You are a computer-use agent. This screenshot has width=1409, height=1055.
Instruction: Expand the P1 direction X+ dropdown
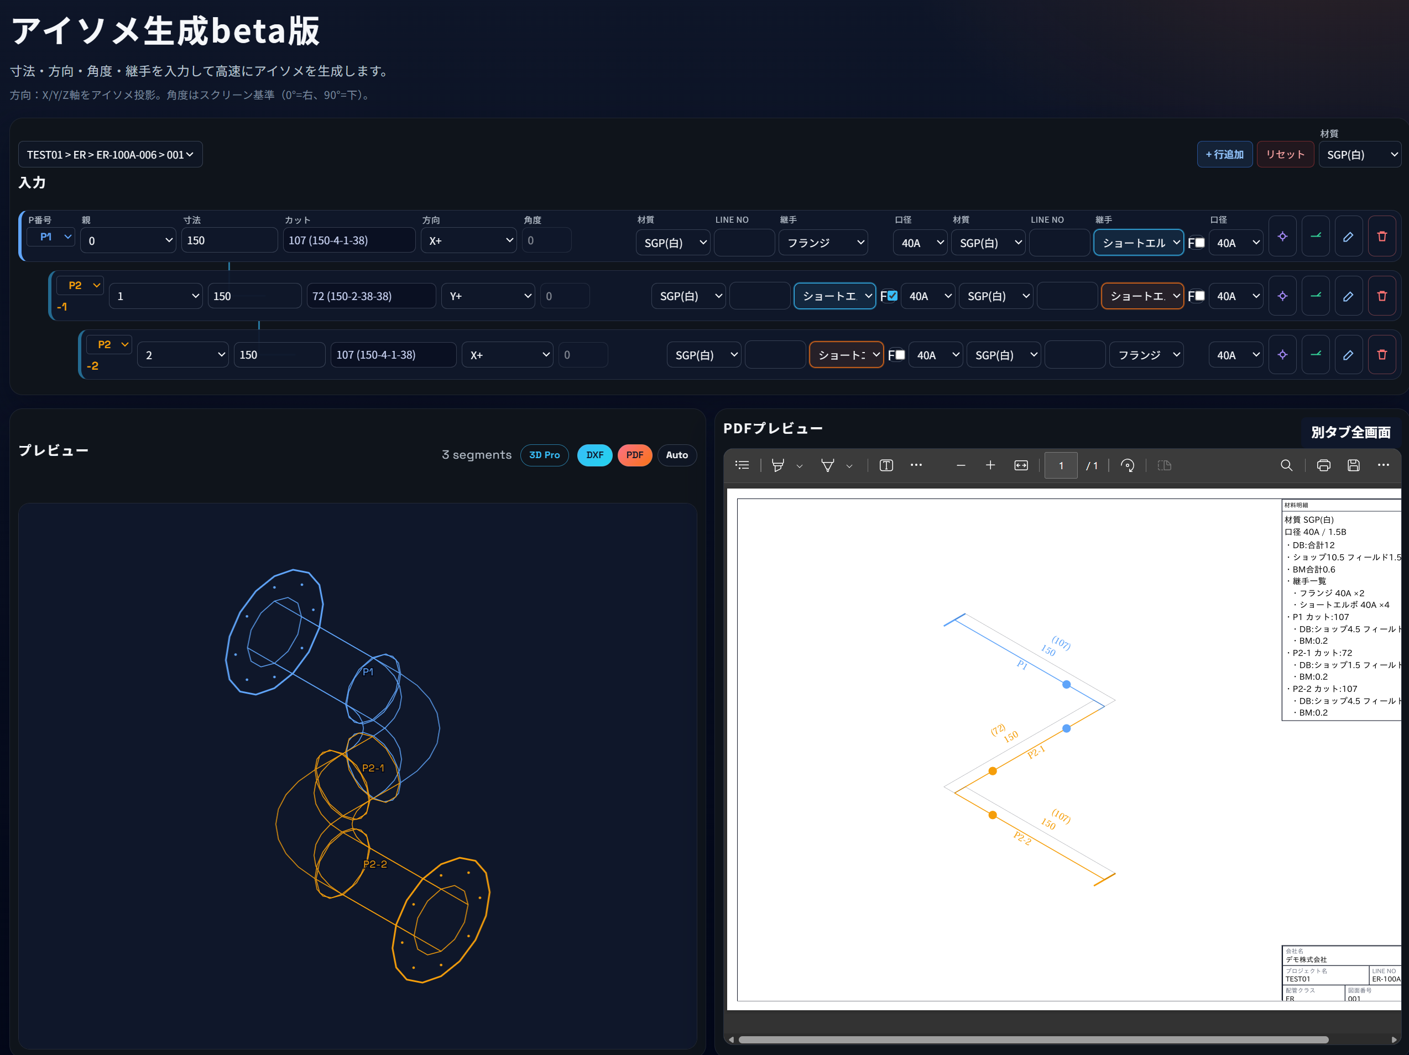click(469, 240)
